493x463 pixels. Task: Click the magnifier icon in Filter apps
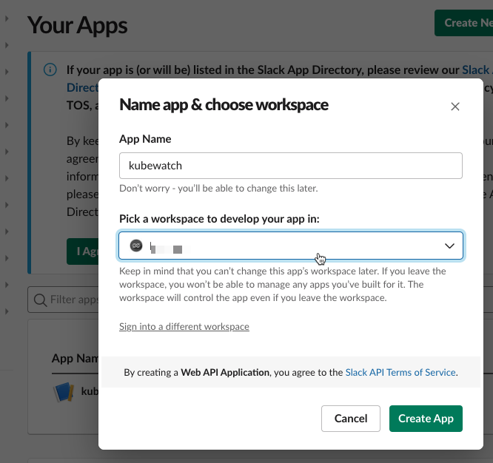pyautogui.click(x=40, y=300)
